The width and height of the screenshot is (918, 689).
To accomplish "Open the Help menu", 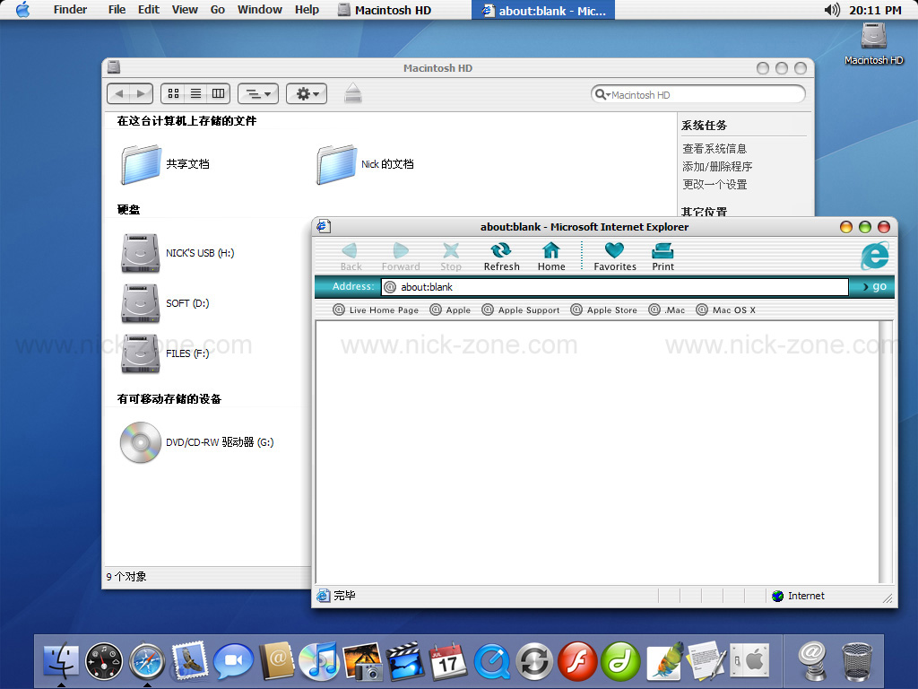I will click(x=307, y=9).
